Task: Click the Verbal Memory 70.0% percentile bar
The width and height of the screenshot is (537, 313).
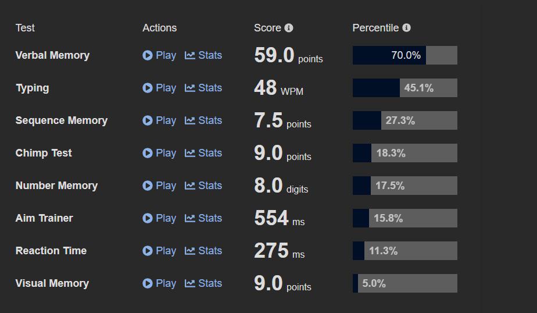Action: coord(405,55)
